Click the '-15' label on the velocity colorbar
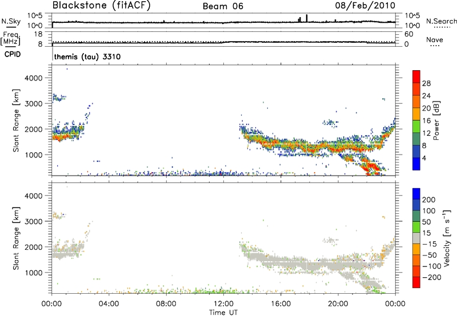The height and width of the screenshot is (316, 457). 430,244
